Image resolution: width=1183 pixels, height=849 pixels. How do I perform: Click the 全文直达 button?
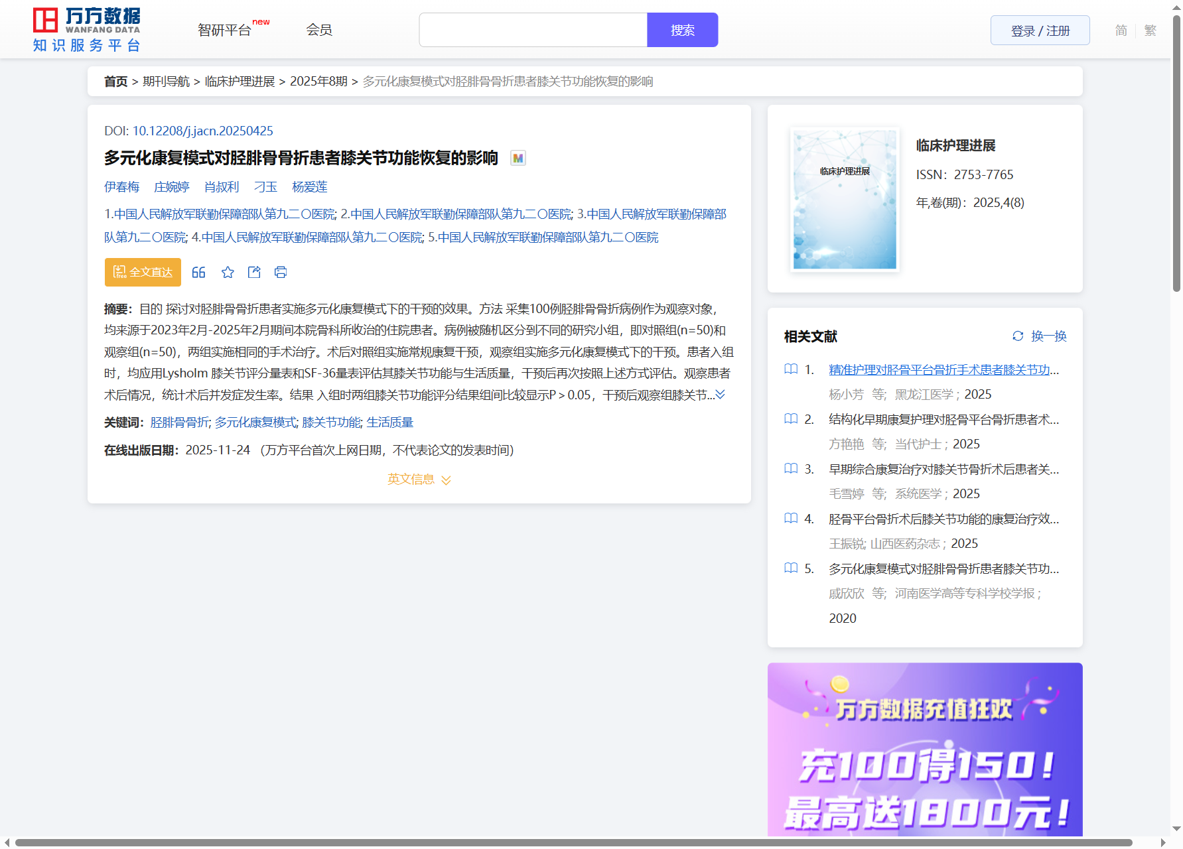click(143, 273)
